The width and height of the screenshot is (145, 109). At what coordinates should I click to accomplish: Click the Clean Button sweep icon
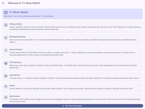click(x=6, y=76)
